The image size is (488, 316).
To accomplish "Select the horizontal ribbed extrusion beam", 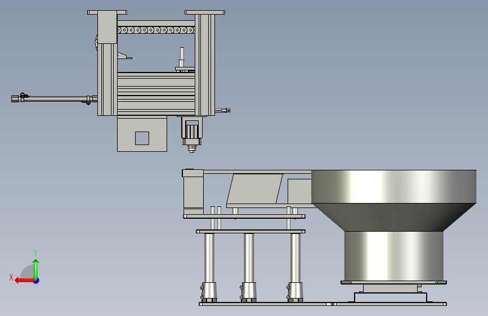I will click(x=156, y=94).
